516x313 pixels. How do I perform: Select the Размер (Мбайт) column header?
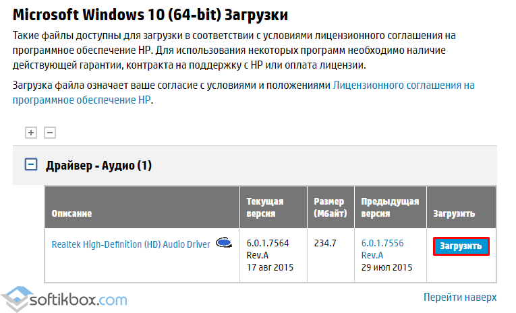(x=329, y=207)
